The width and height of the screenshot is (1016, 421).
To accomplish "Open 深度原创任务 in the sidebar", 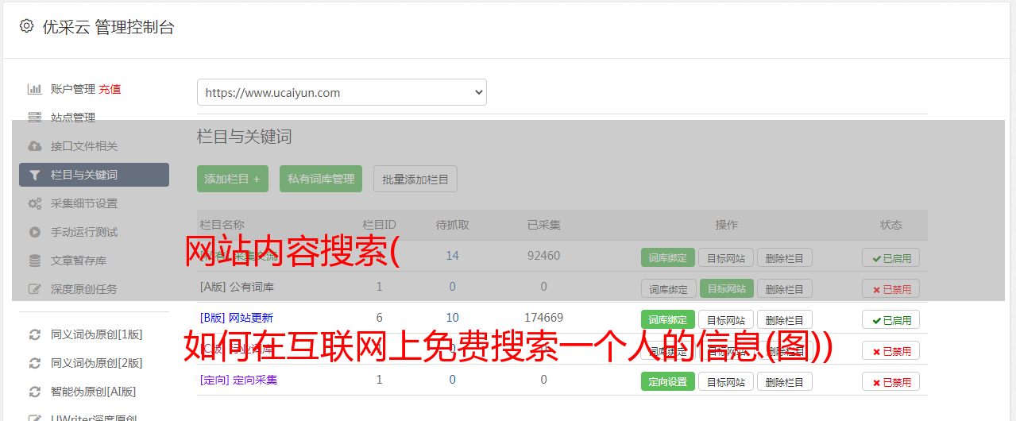I will pyautogui.click(x=84, y=289).
